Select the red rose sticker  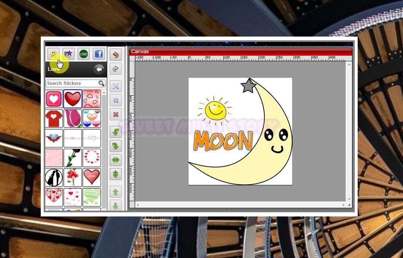[x=73, y=158]
